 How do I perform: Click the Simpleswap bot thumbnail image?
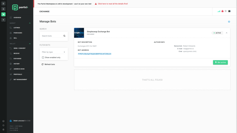pos(79,33)
